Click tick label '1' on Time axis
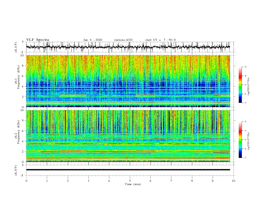Viewport: 263px width, 203px height. pyautogui.click(x=47, y=181)
